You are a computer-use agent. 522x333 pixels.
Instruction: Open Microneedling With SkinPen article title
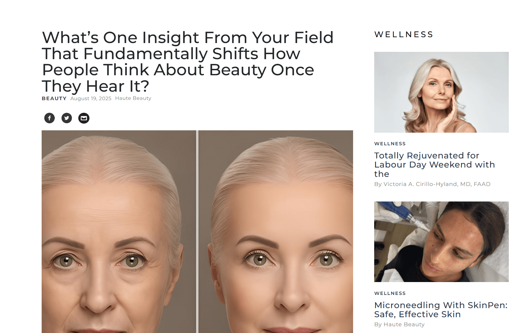point(441,310)
